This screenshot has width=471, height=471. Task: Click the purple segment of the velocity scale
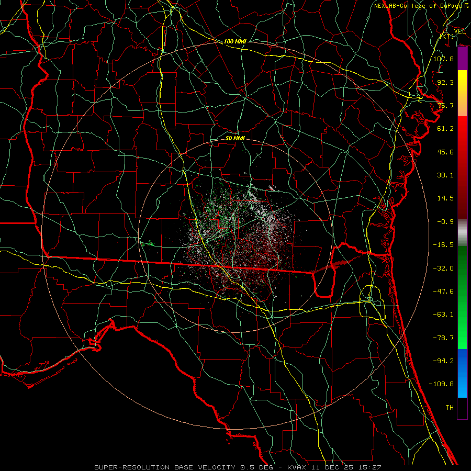(462, 59)
